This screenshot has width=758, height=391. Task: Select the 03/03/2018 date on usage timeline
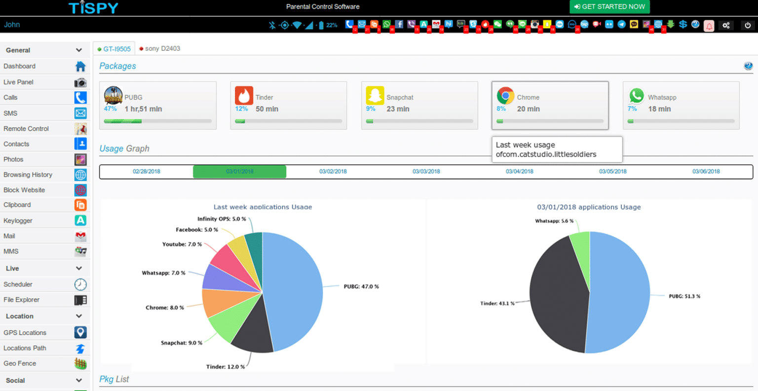point(426,172)
